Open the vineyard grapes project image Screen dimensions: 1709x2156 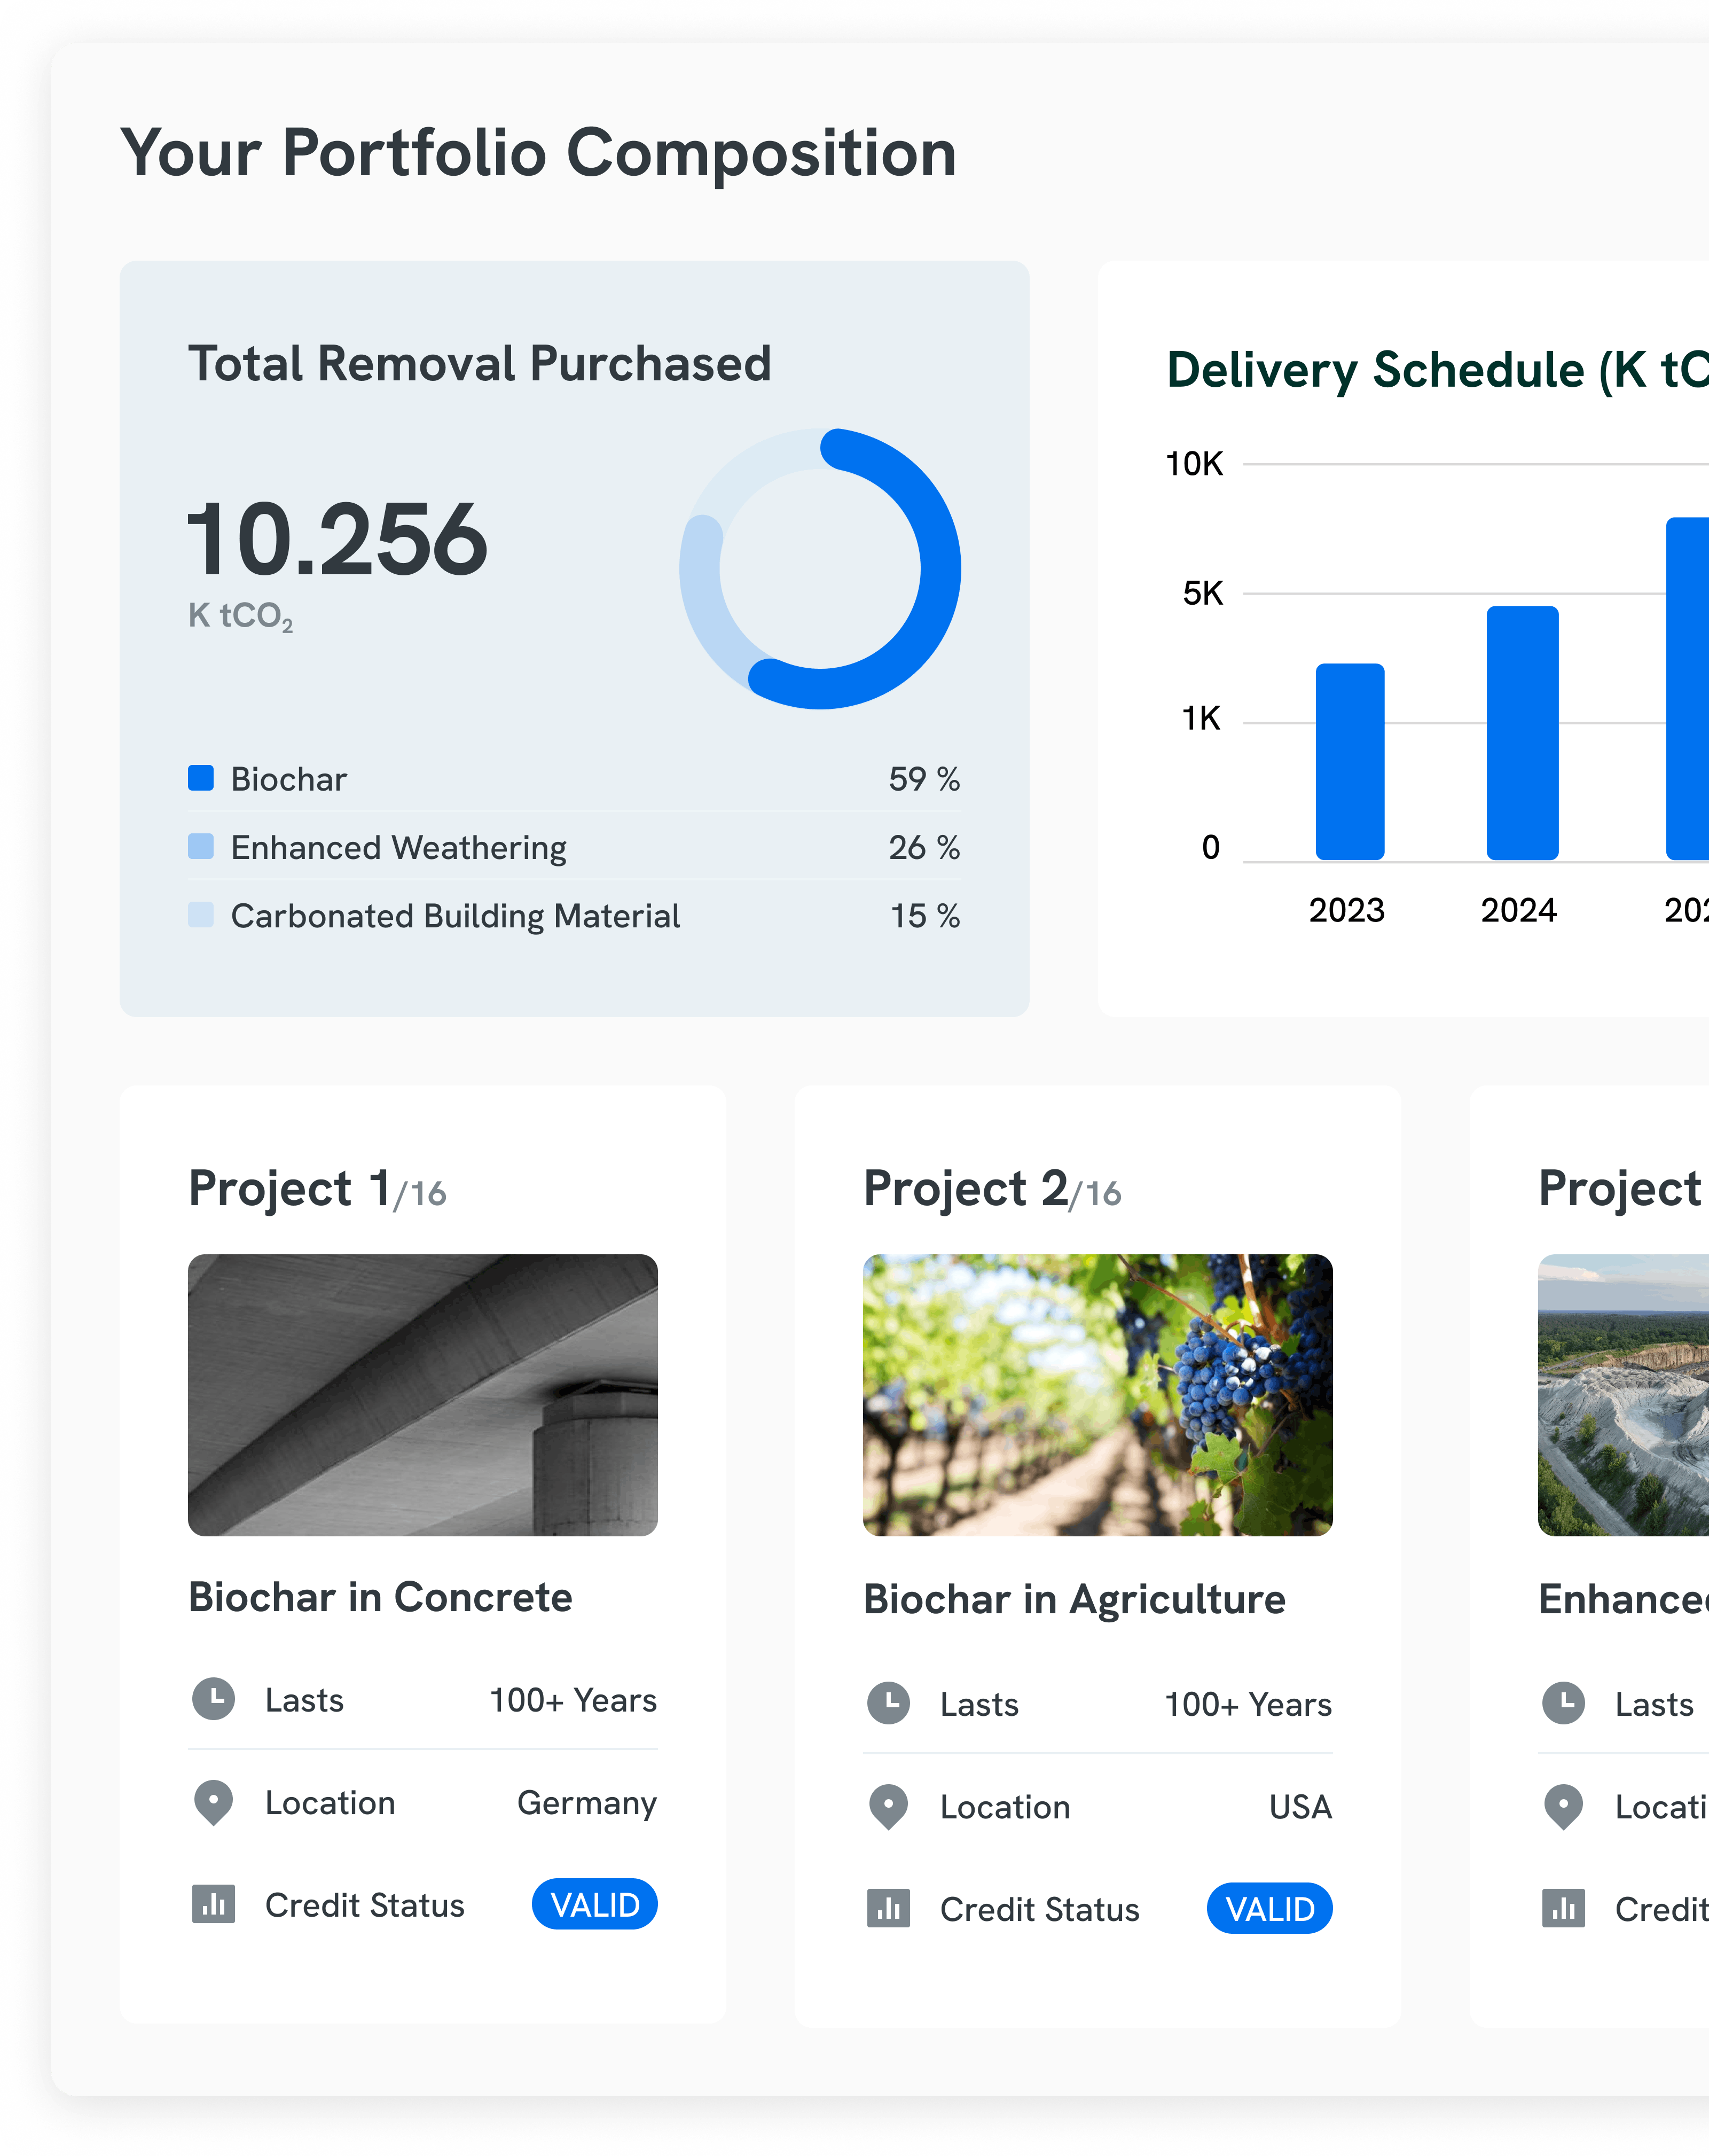pyautogui.click(x=1097, y=1394)
